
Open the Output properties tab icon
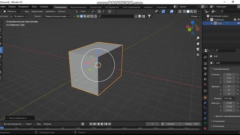(205, 69)
